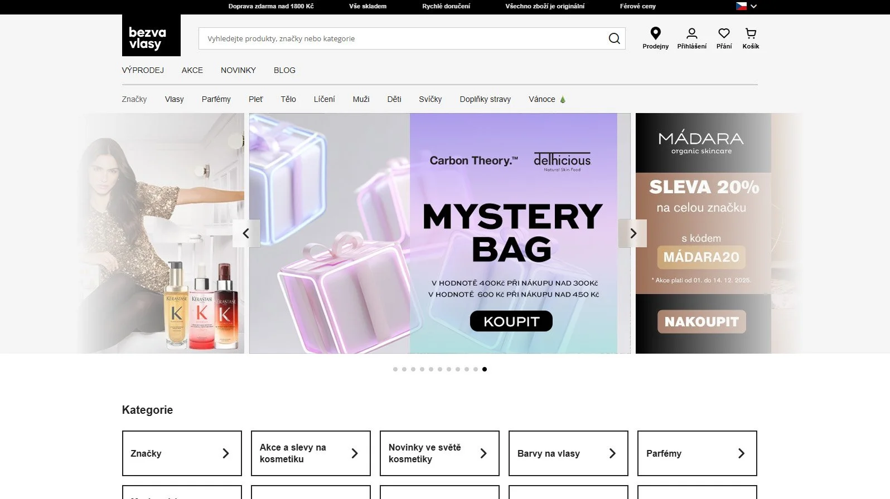Open the Přihlášení login icon
890x499 pixels.
point(691,38)
